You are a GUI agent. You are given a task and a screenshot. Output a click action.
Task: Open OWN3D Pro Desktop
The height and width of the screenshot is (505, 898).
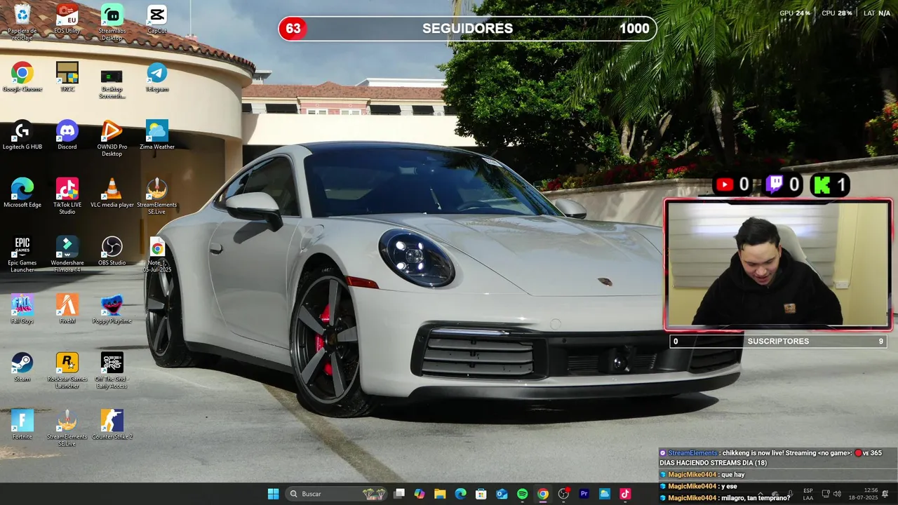pos(112,138)
